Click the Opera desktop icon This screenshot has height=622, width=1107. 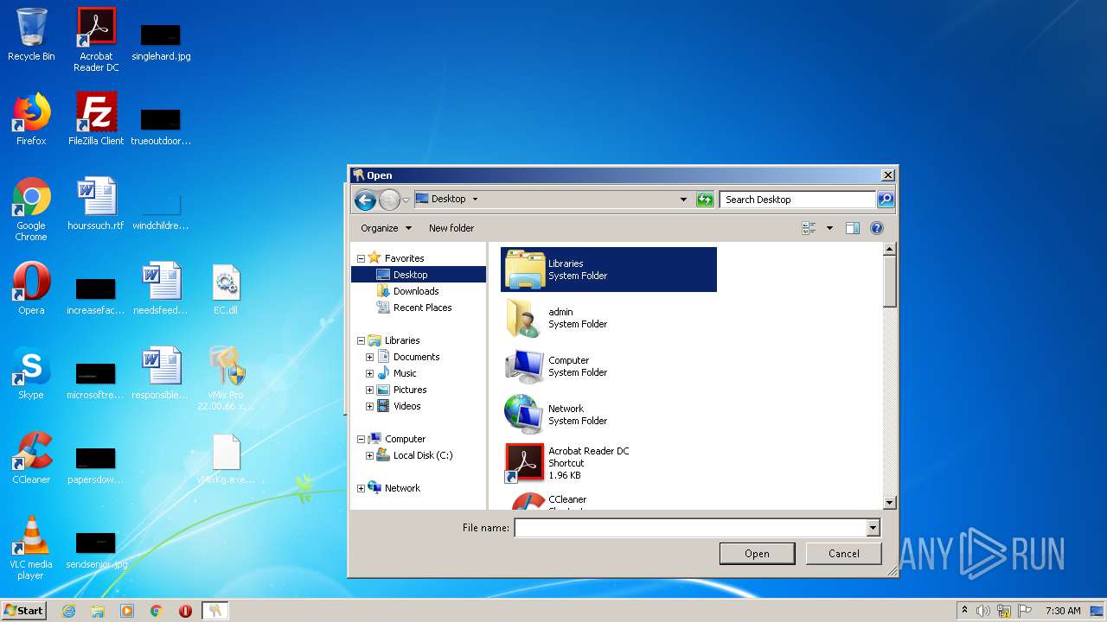[31, 289]
